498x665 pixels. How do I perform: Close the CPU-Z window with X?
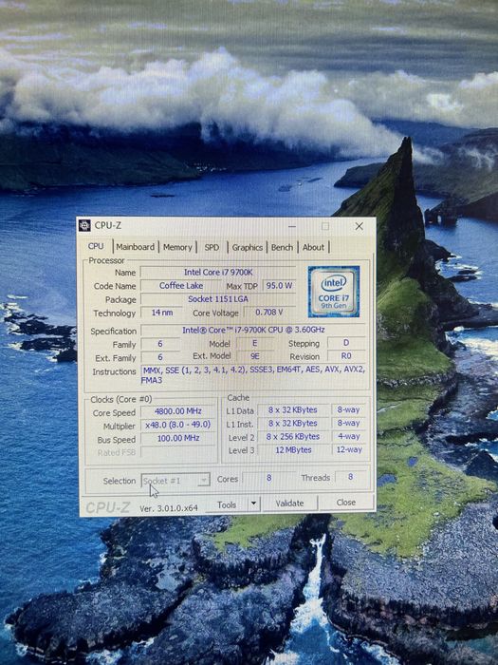coord(360,226)
